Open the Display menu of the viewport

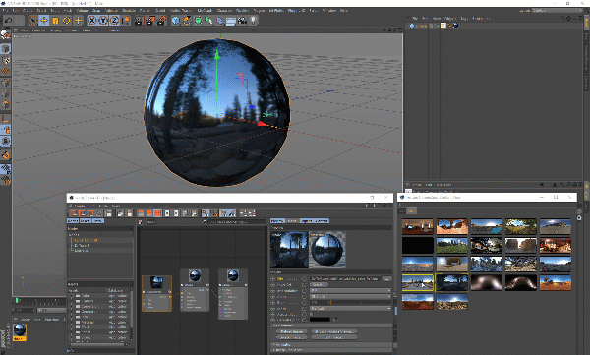point(55,30)
